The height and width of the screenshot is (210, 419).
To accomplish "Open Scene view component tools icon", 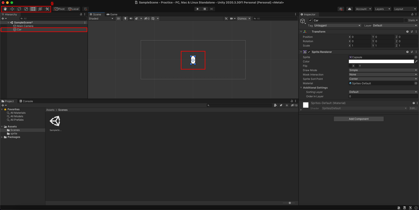I will (226, 19).
